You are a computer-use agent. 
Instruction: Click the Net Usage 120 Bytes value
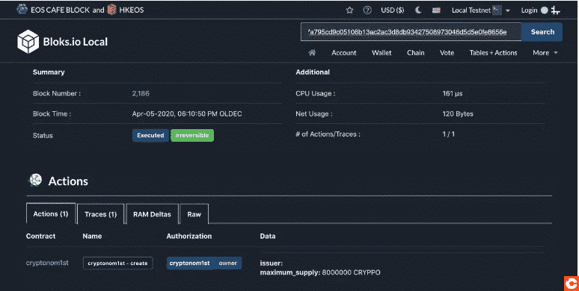pyautogui.click(x=458, y=114)
